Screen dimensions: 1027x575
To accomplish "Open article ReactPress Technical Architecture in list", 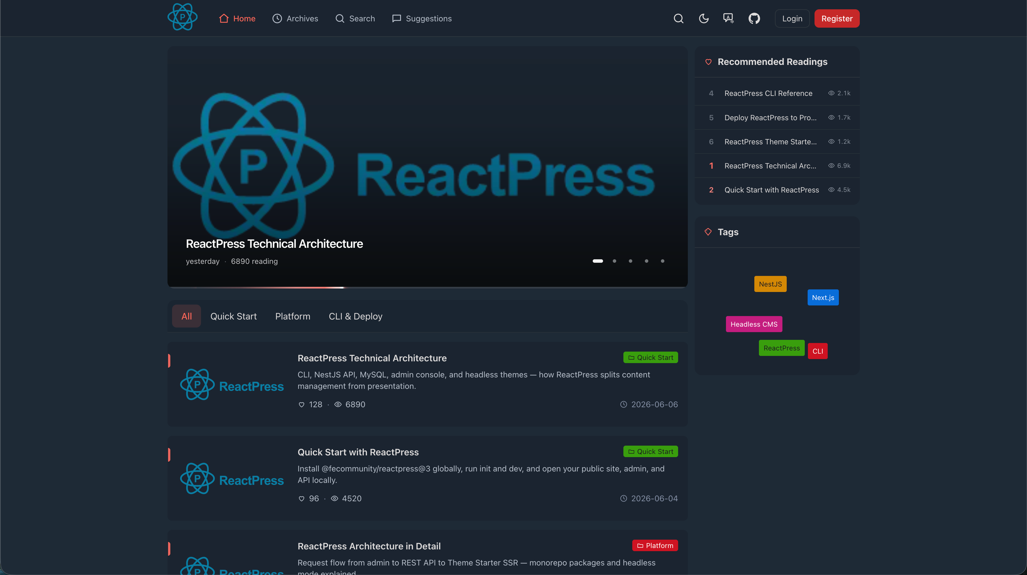I will (x=372, y=358).
